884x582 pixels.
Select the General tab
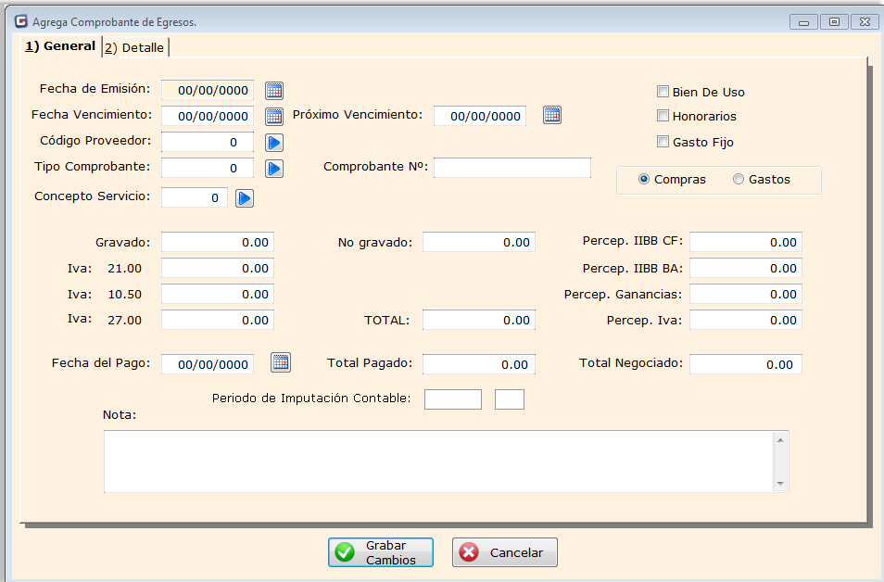tap(60, 46)
